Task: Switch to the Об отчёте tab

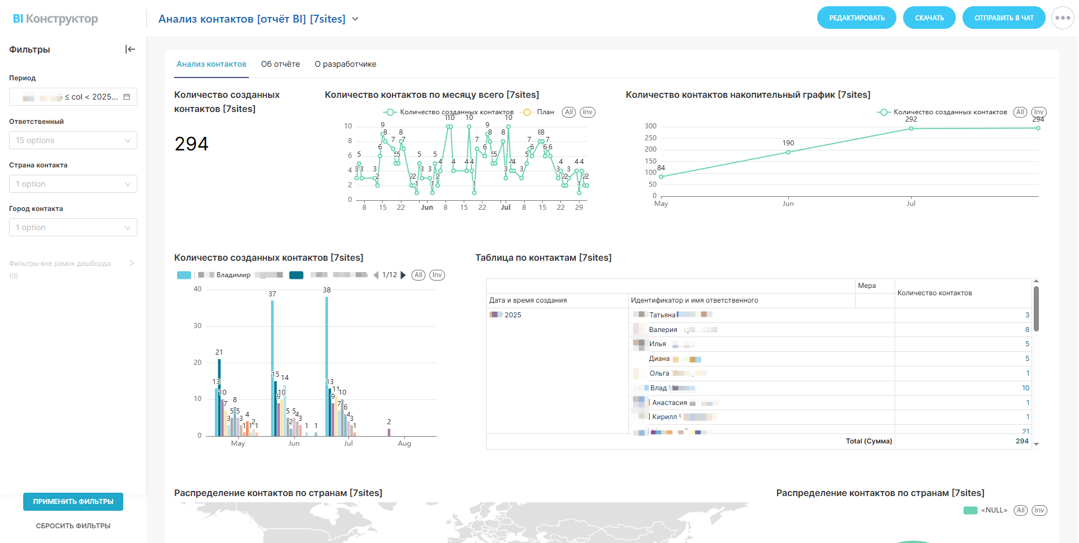Action: click(x=280, y=64)
